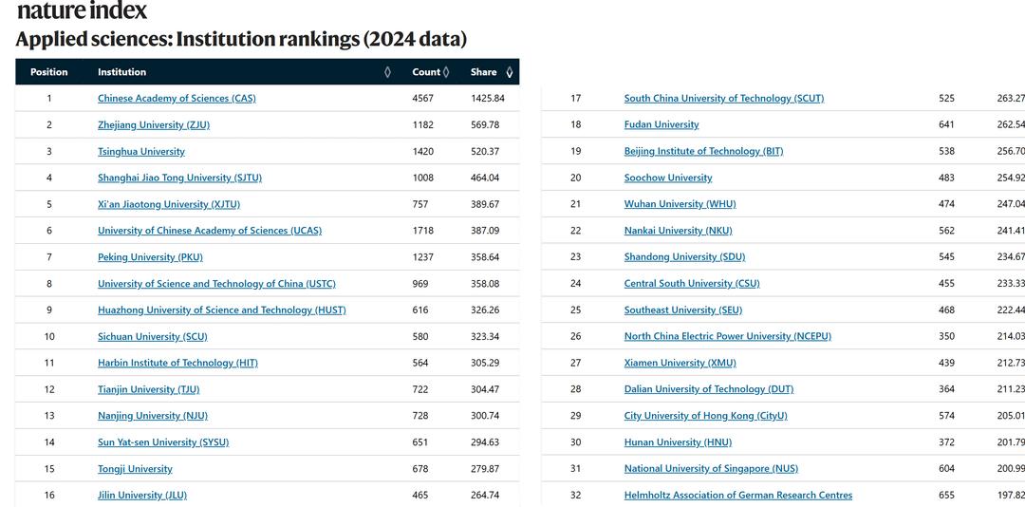This screenshot has width=1025, height=507.
Task: Open Nankai University (NKU) link
Action: [x=679, y=231]
